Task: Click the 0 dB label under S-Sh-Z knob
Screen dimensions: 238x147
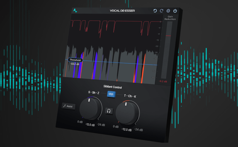Action: click(x=80, y=122)
